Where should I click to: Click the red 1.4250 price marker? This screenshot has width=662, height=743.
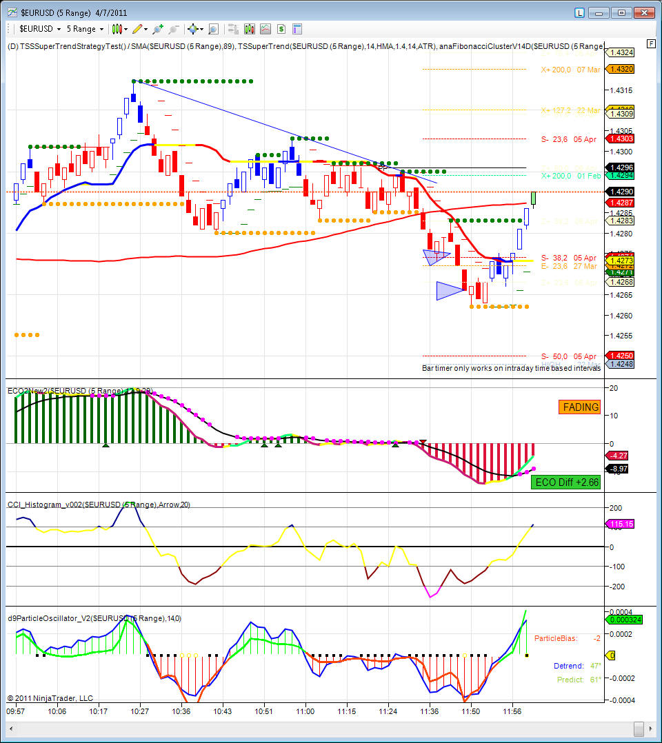[621, 356]
